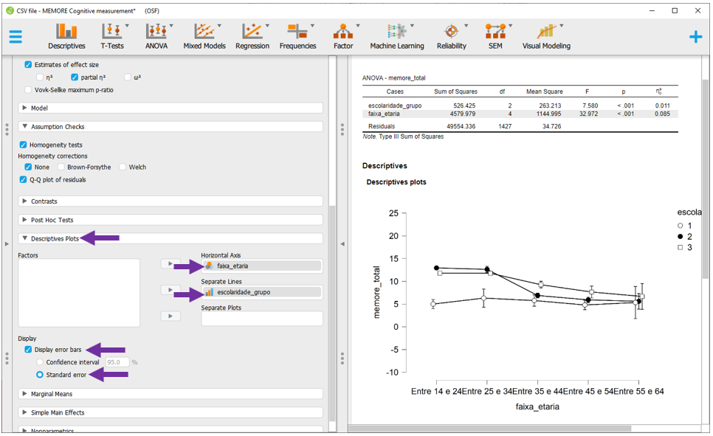Open the Regression analysis menu
This screenshot has width=713, height=436.
(x=252, y=36)
